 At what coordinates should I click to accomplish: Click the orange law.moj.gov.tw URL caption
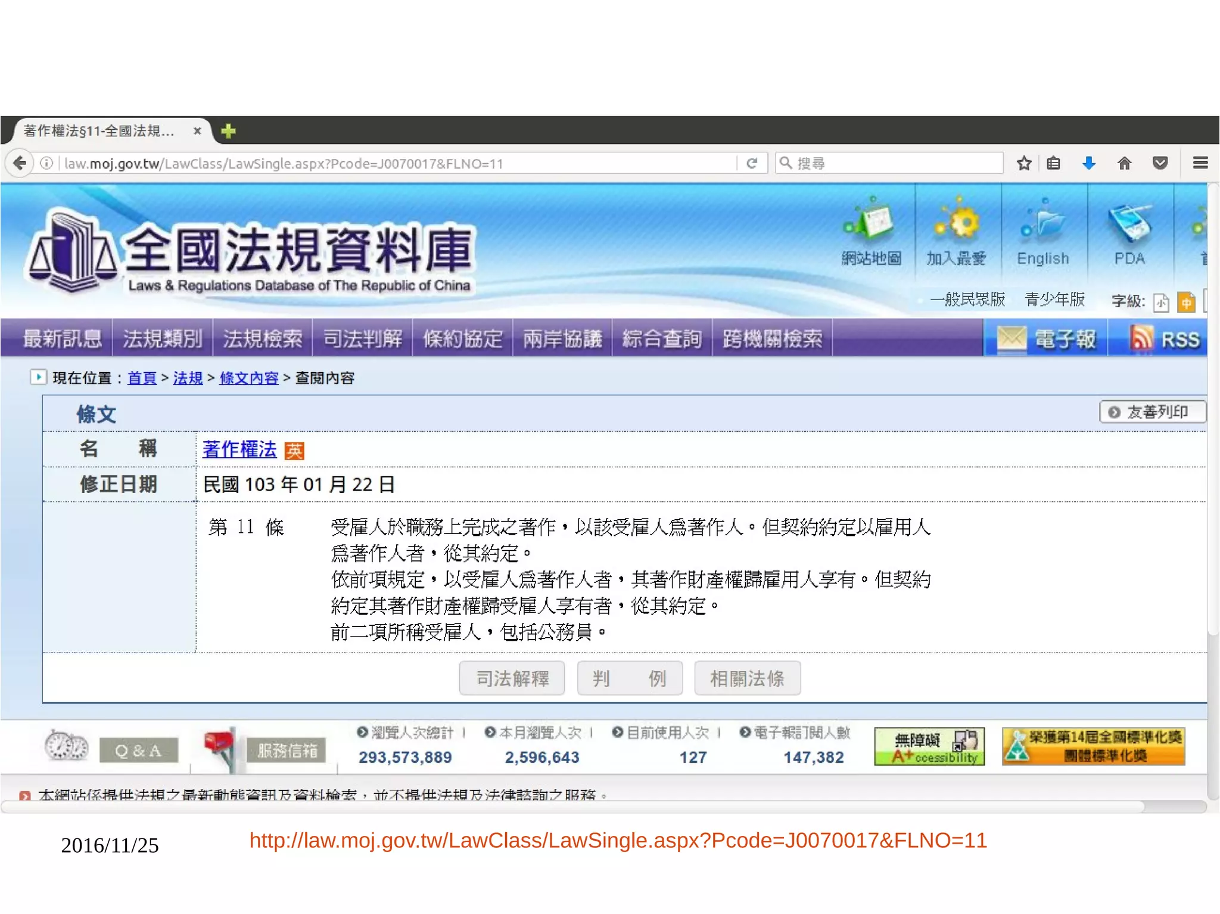pos(618,840)
